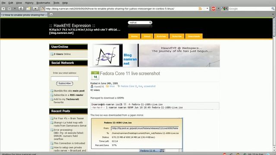Open 'Error processing: DBD::Pg' recent post
The height and width of the screenshot is (155, 276).
[69, 134]
